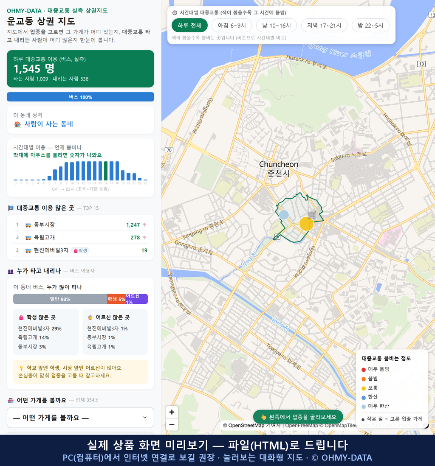Switch to the 아침 6~9시 time filter
The width and height of the screenshot is (435, 466).
[232, 25]
